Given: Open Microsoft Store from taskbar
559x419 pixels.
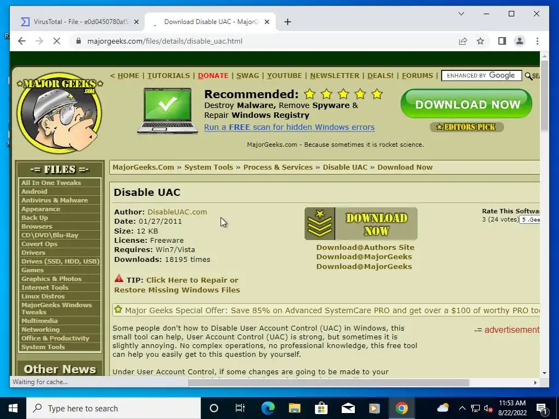Looking at the screenshot, I should coord(321,408).
